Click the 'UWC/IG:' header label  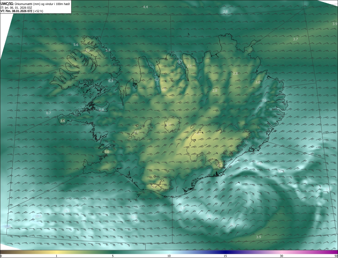7,3
